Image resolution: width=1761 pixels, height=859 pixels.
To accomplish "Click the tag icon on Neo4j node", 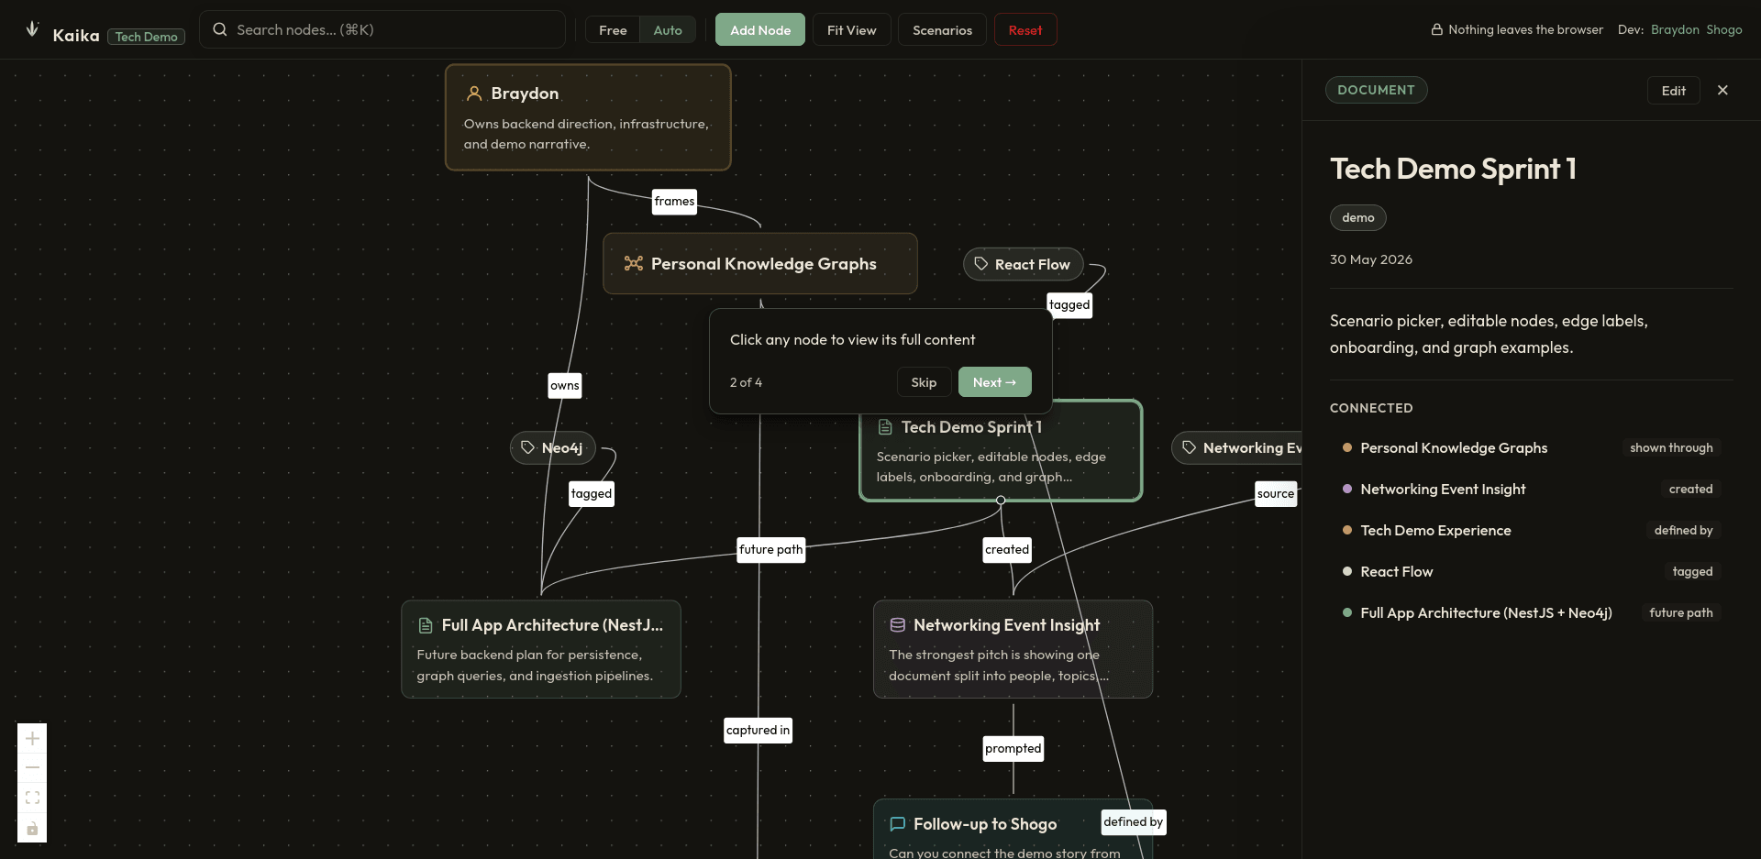I will (x=527, y=447).
